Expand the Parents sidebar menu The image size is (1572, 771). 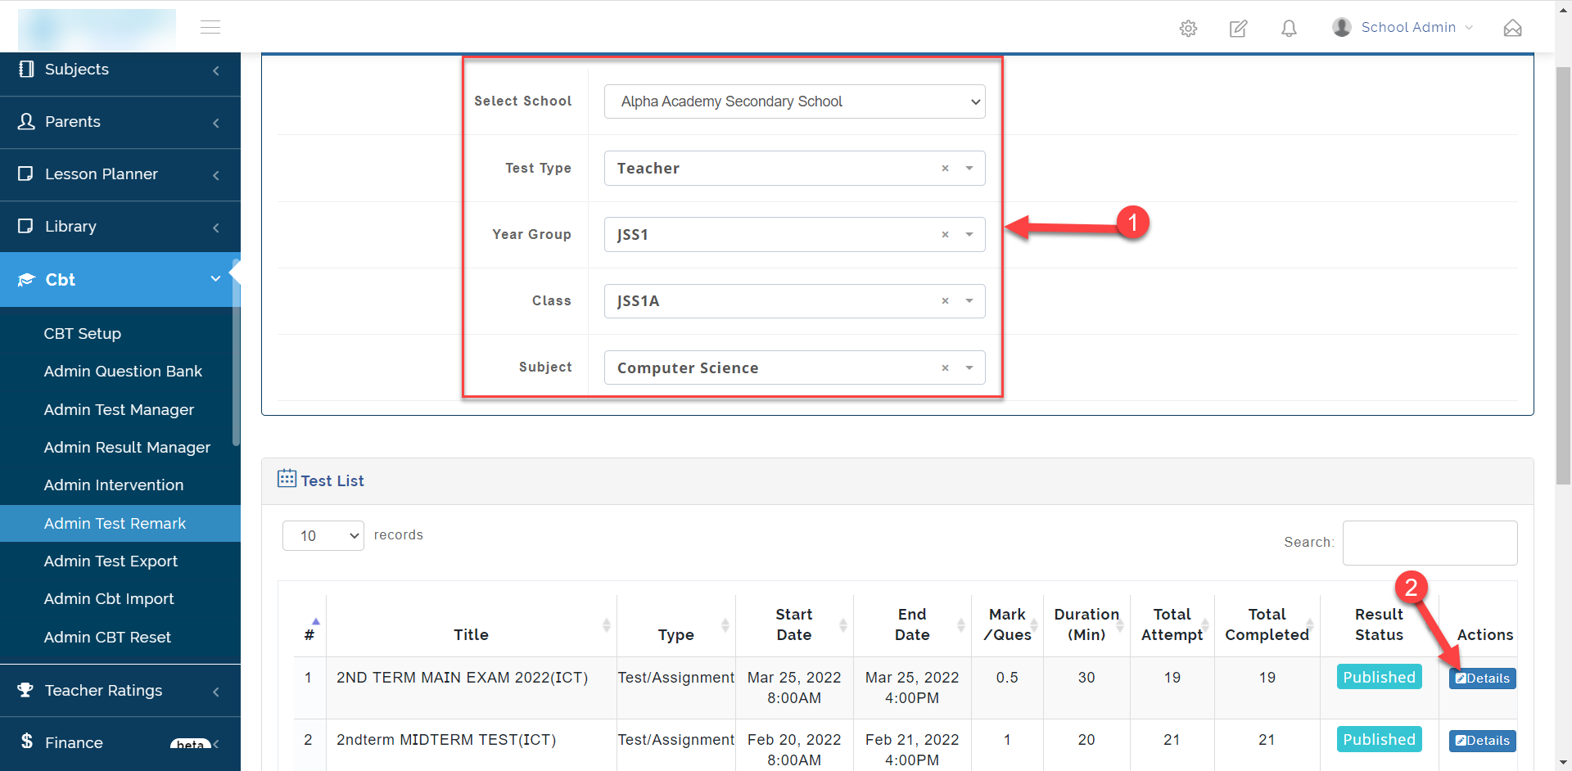click(216, 123)
